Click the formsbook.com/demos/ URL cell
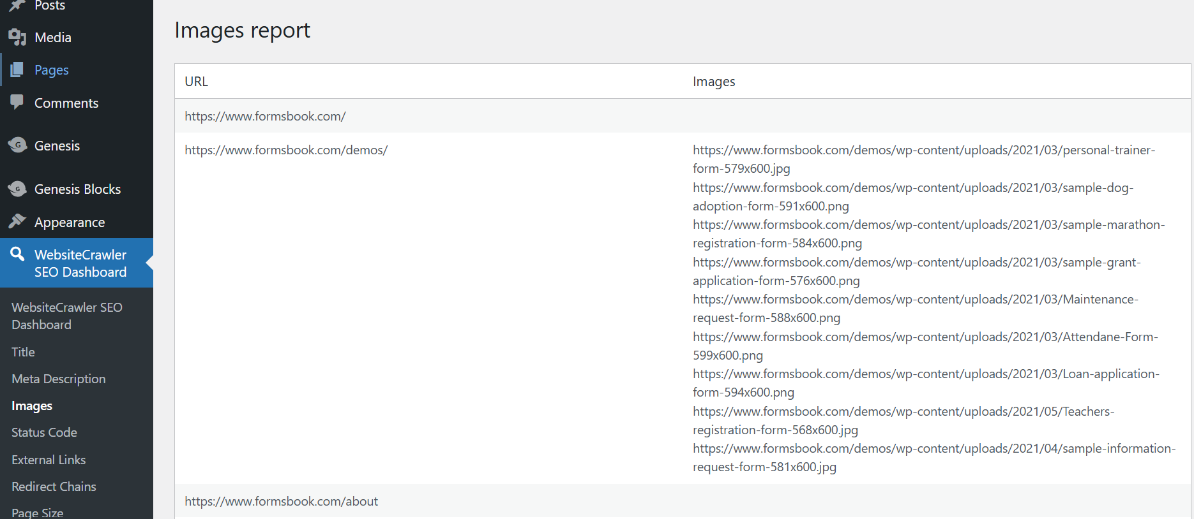This screenshot has width=1194, height=519. [286, 150]
